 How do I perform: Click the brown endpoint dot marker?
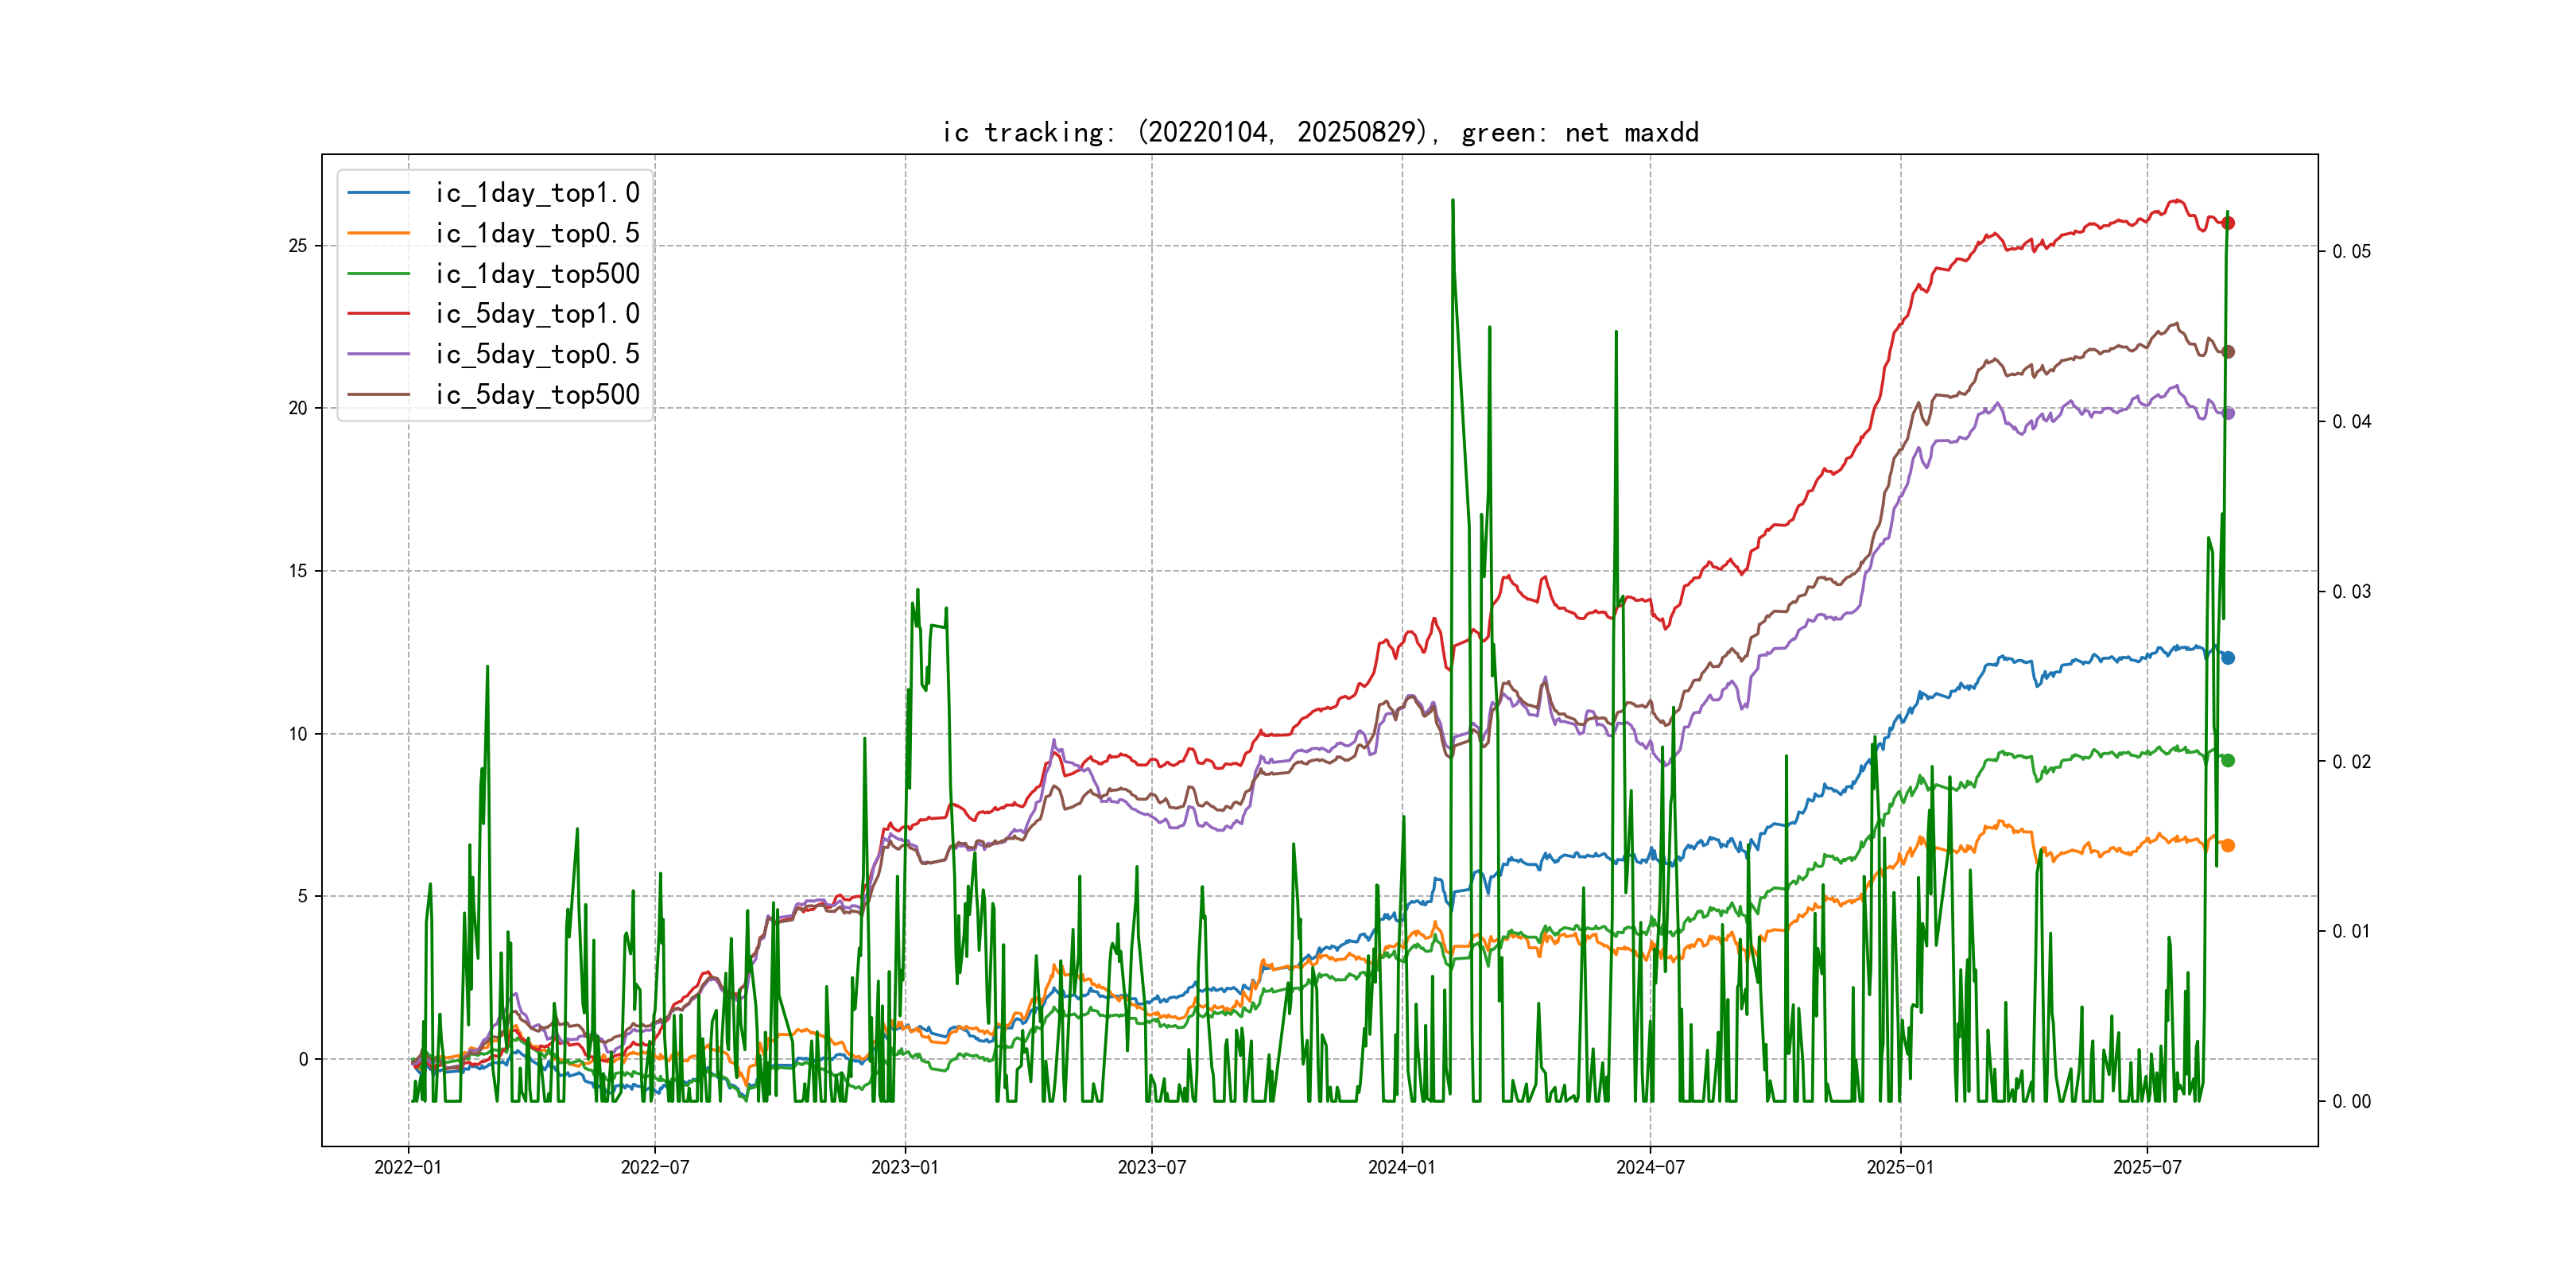click(x=2228, y=352)
